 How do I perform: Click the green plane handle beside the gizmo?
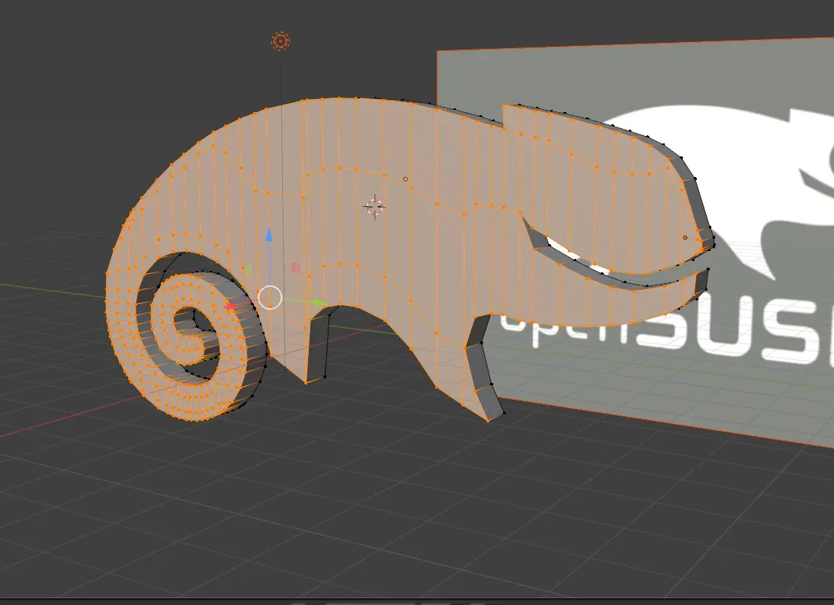click(249, 268)
